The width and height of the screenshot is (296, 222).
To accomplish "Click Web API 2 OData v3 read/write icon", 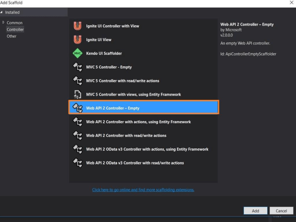I will 78,163.
